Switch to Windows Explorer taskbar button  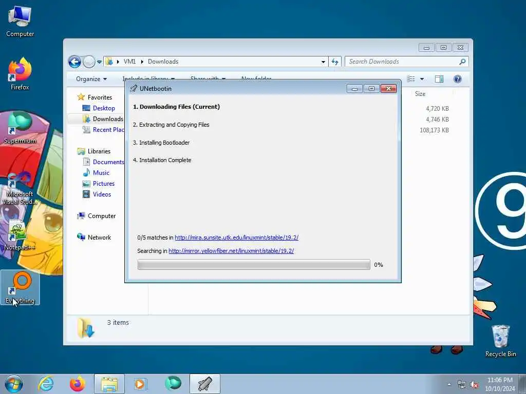[x=109, y=384]
